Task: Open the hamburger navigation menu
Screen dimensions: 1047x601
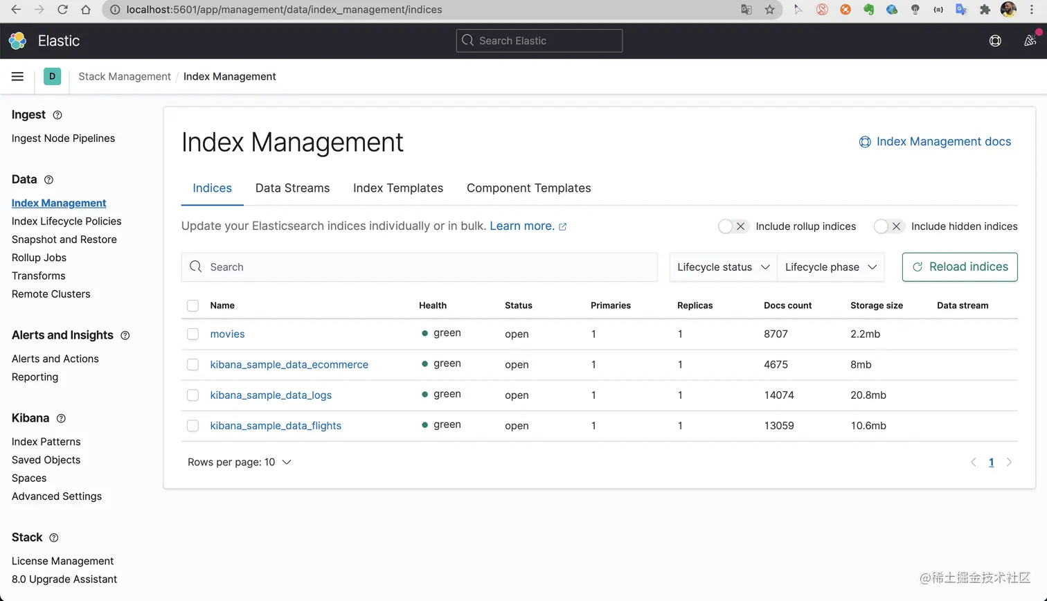Action: [x=17, y=76]
